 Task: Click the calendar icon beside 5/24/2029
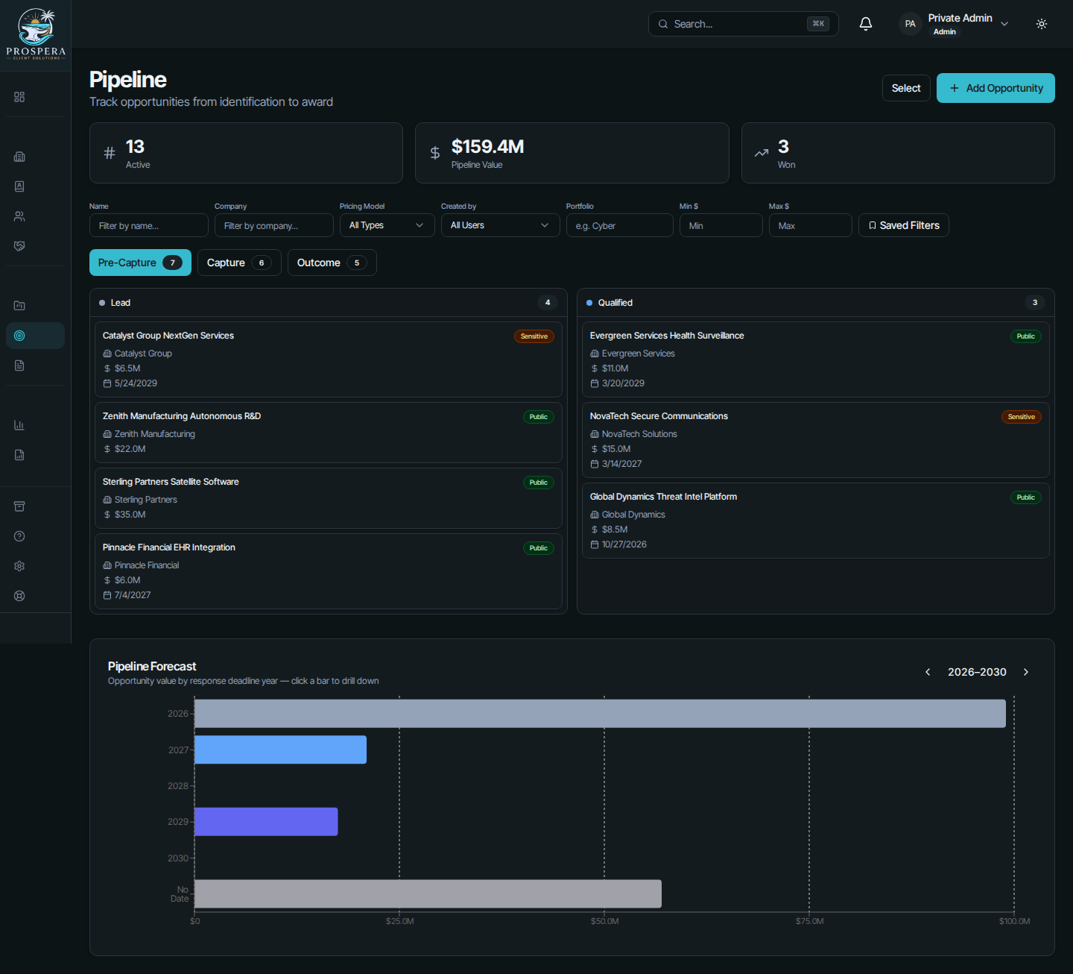(107, 383)
